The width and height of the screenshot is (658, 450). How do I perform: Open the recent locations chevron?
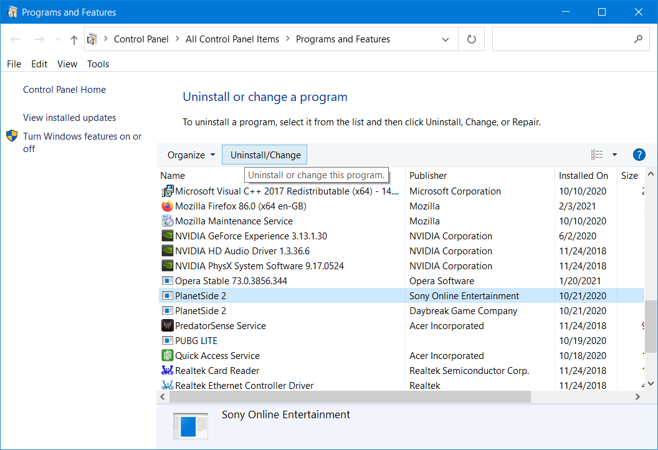(x=58, y=39)
